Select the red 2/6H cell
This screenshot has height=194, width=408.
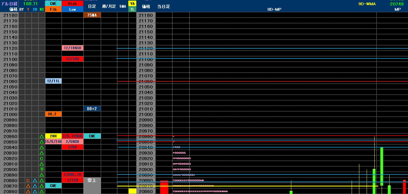tap(73, 147)
